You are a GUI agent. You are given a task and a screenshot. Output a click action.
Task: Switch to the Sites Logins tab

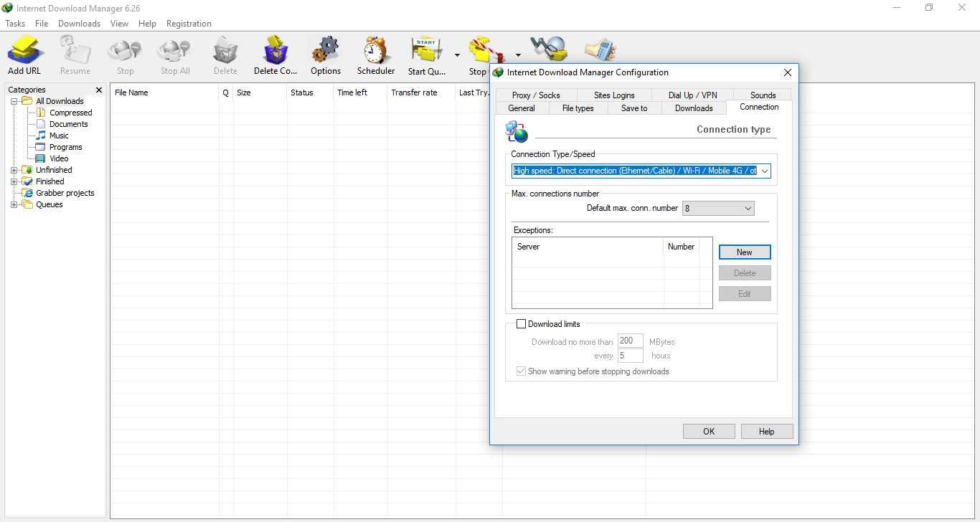tap(614, 95)
